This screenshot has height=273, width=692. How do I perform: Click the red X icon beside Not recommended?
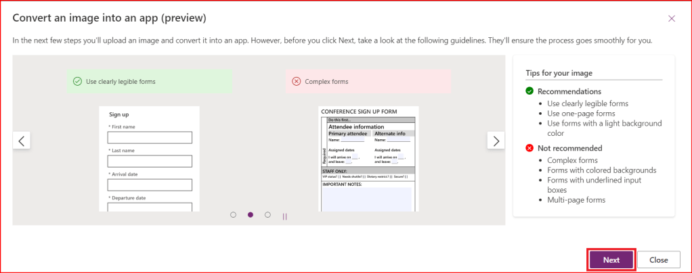click(529, 148)
